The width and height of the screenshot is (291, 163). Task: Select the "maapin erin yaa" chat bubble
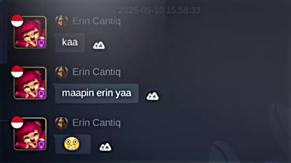(97, 93)
